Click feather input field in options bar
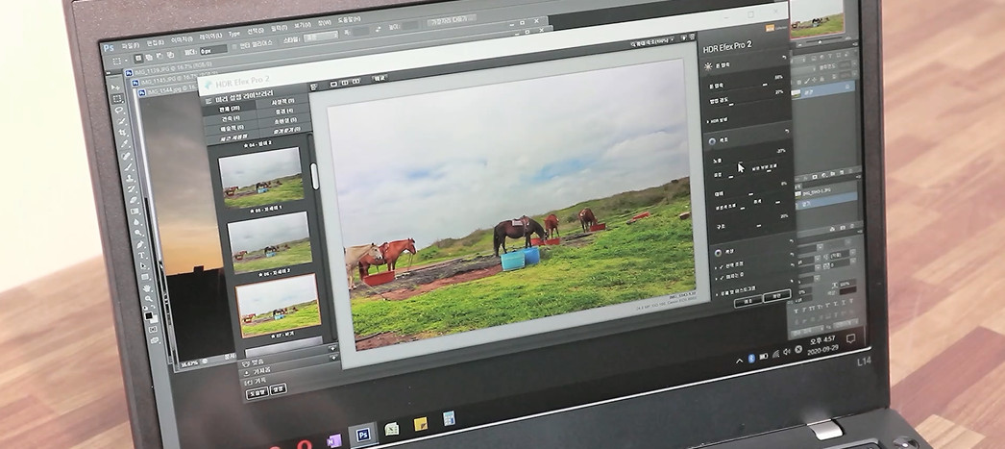 coord(213,49)
